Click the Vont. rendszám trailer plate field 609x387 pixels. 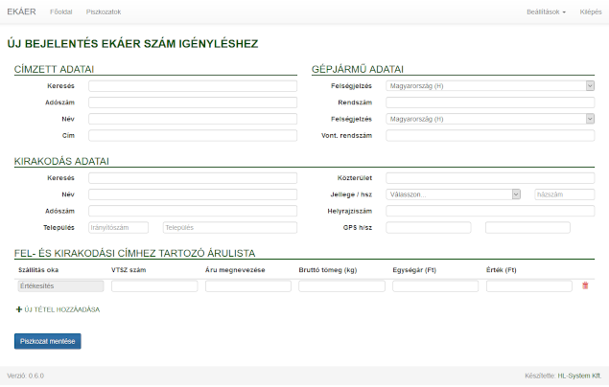[x=489, y=136]
